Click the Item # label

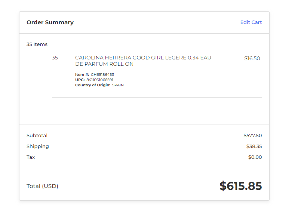pyautogui.click(x=82, y=75)
